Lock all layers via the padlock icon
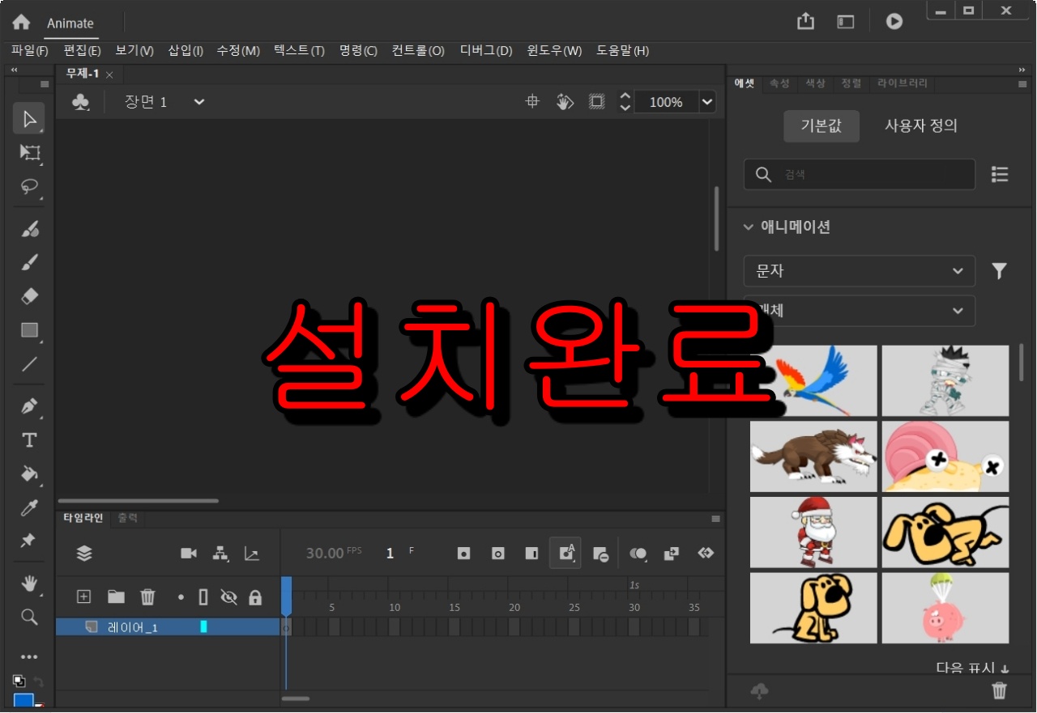This screenshot has width=1037, height=713. pyautogui.click(x=255, y=596)
